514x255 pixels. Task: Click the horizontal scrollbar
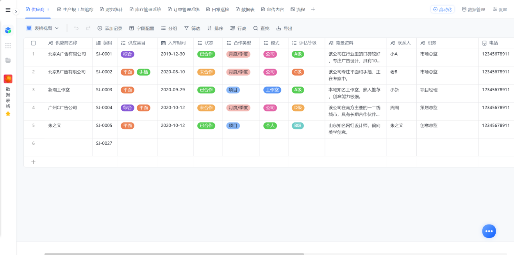point(174,254)
